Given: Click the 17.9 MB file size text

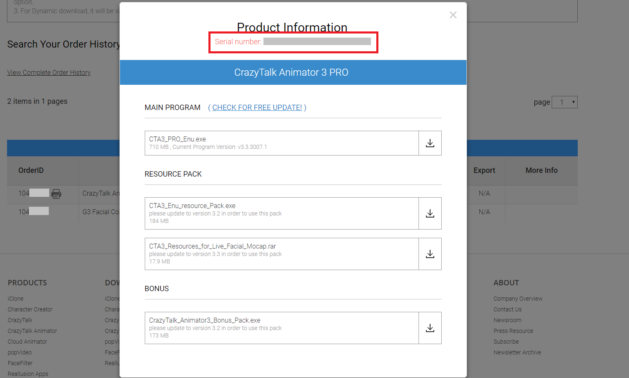Looking at the screenshot, I should pos(160,261).
